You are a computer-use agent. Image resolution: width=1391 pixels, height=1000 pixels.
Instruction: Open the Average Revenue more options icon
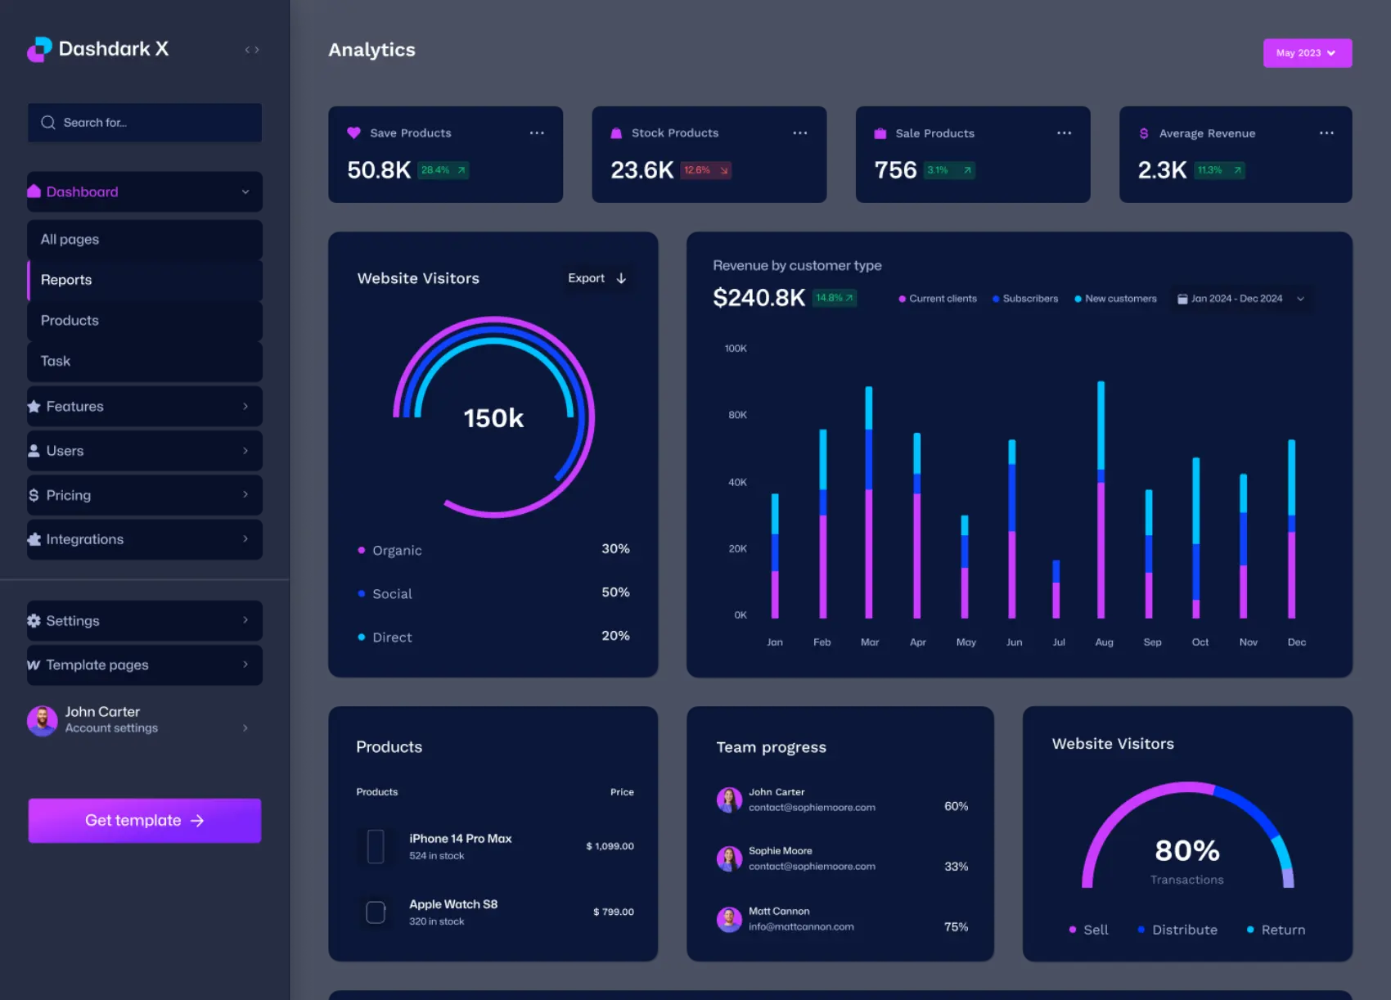coord(1326,133)
